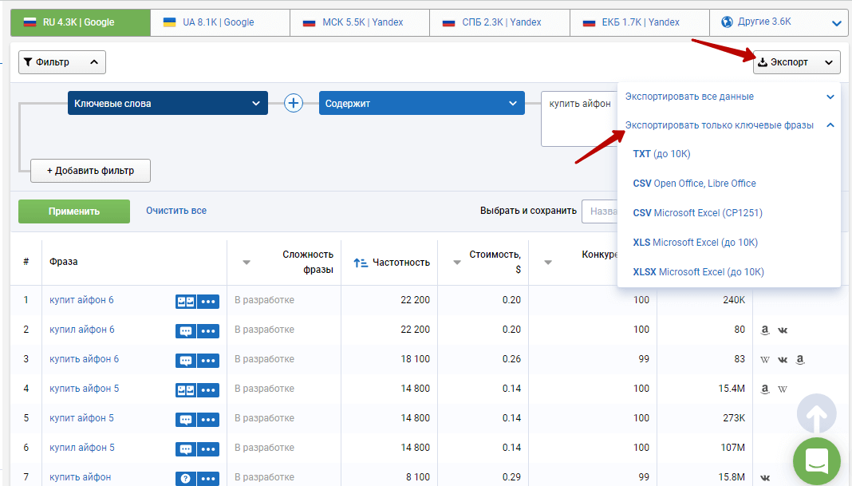Select XLSX Microsoft Excel export option

(698, 272)
